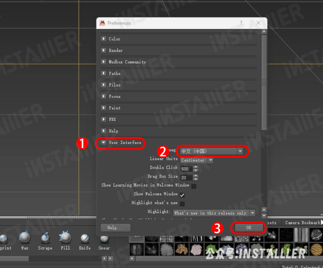Pick the cracked web pattern stamp thumbnail

[316, 234]
